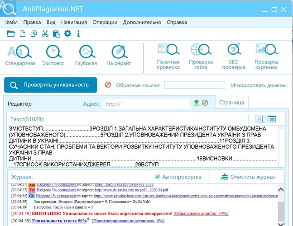The height and width of the screenshot is (226, 293).
Task: Open Проверка сайта tool
Action: click(x=201, y=56)
